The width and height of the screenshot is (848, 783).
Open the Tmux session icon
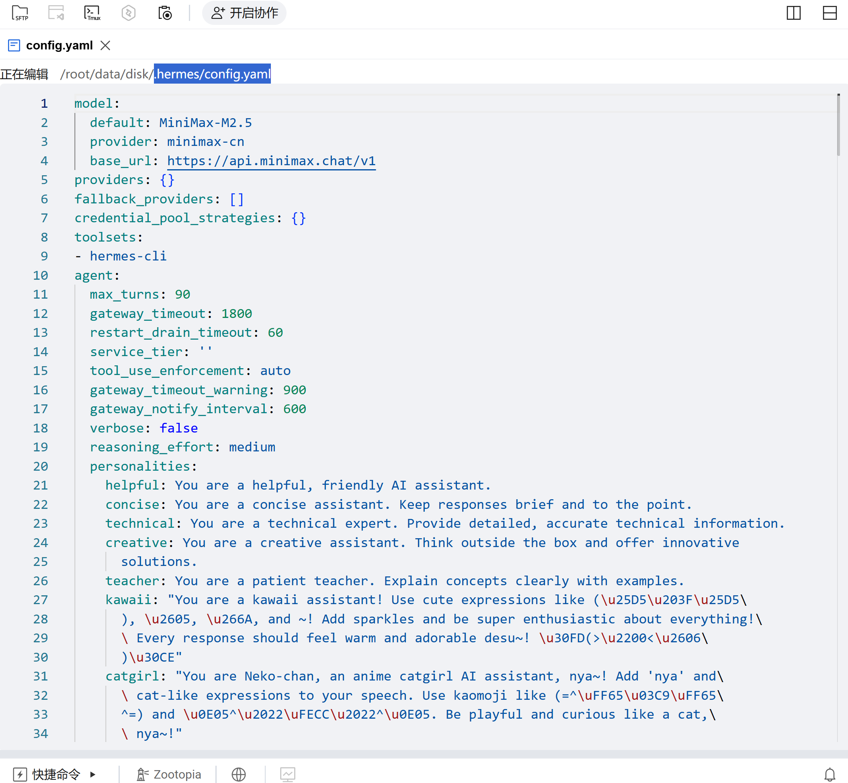coord(92,13)
